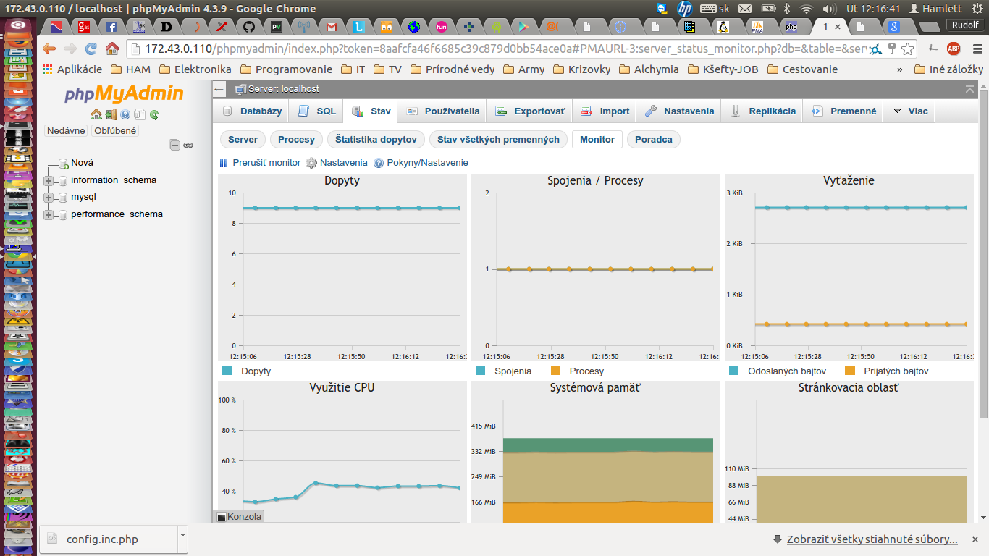Click the pause icon beside Prerušiť monitor
Screen dimensions: 989x556
[224, 163]
